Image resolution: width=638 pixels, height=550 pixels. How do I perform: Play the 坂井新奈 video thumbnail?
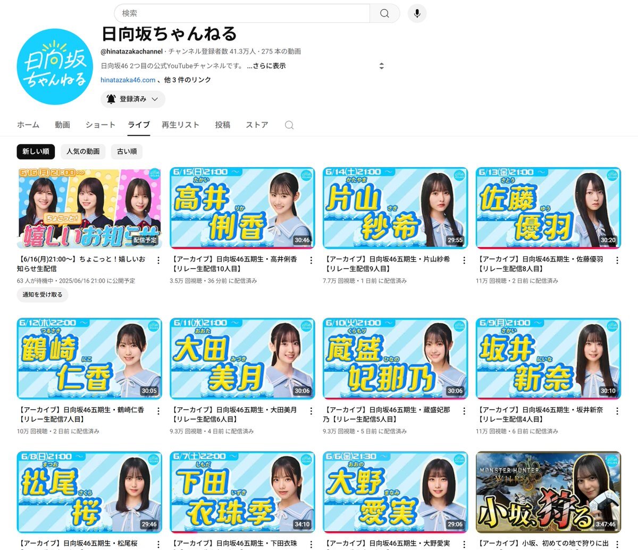(549, 359)
